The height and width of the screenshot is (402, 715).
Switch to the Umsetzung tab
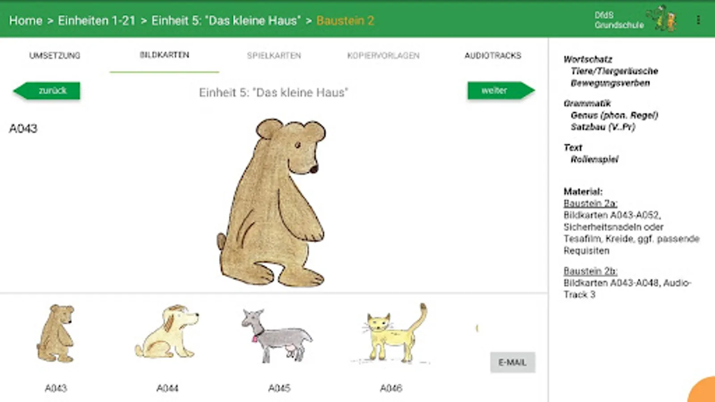(55, 55)
